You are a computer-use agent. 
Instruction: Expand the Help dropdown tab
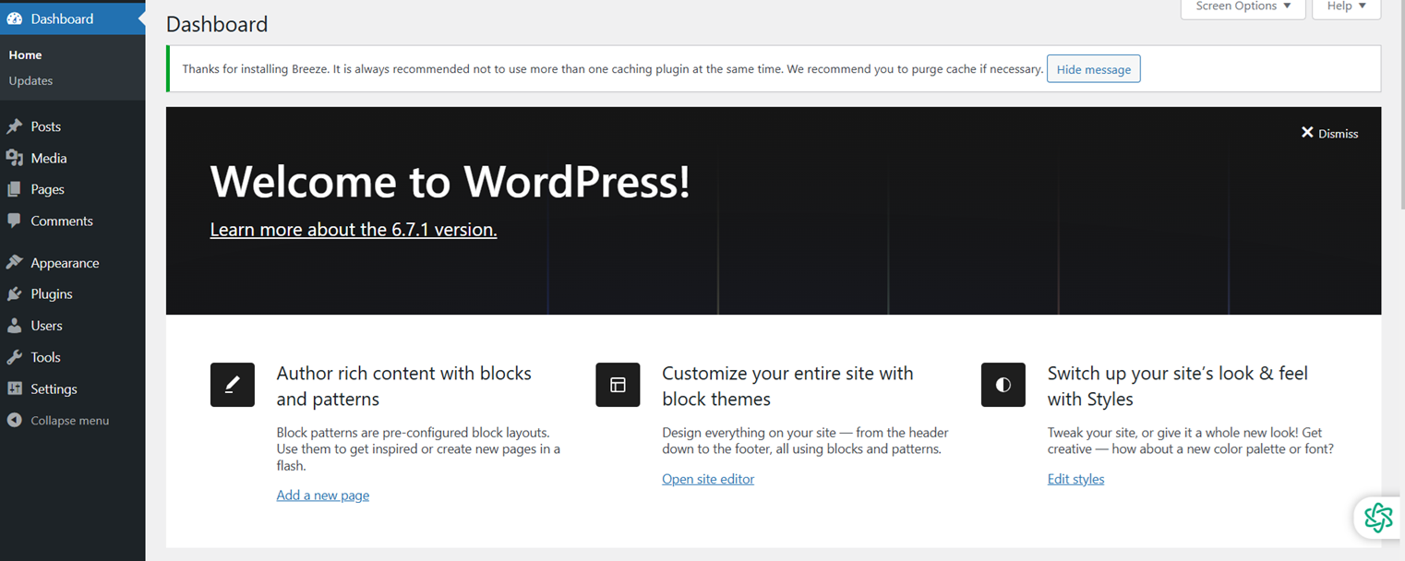1347,7
